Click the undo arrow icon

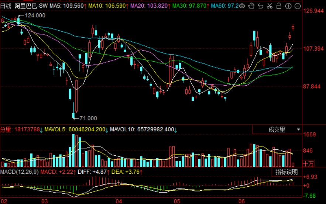(x=261, y=6)
